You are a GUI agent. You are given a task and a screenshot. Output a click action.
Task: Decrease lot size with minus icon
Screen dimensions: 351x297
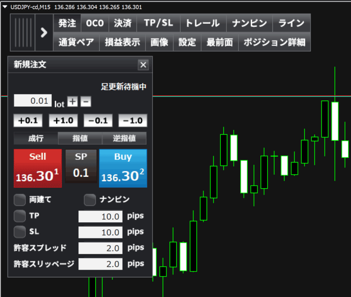click(x=86, y=102)
